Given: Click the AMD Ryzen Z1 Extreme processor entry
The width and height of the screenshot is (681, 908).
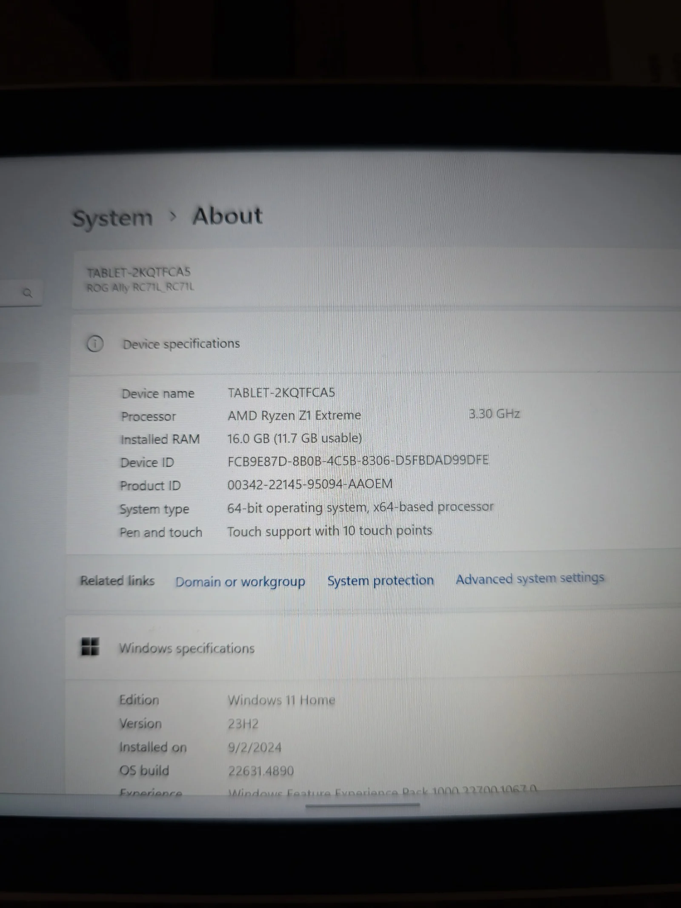Looking at the screenshot, I should [x=294, y=415].
